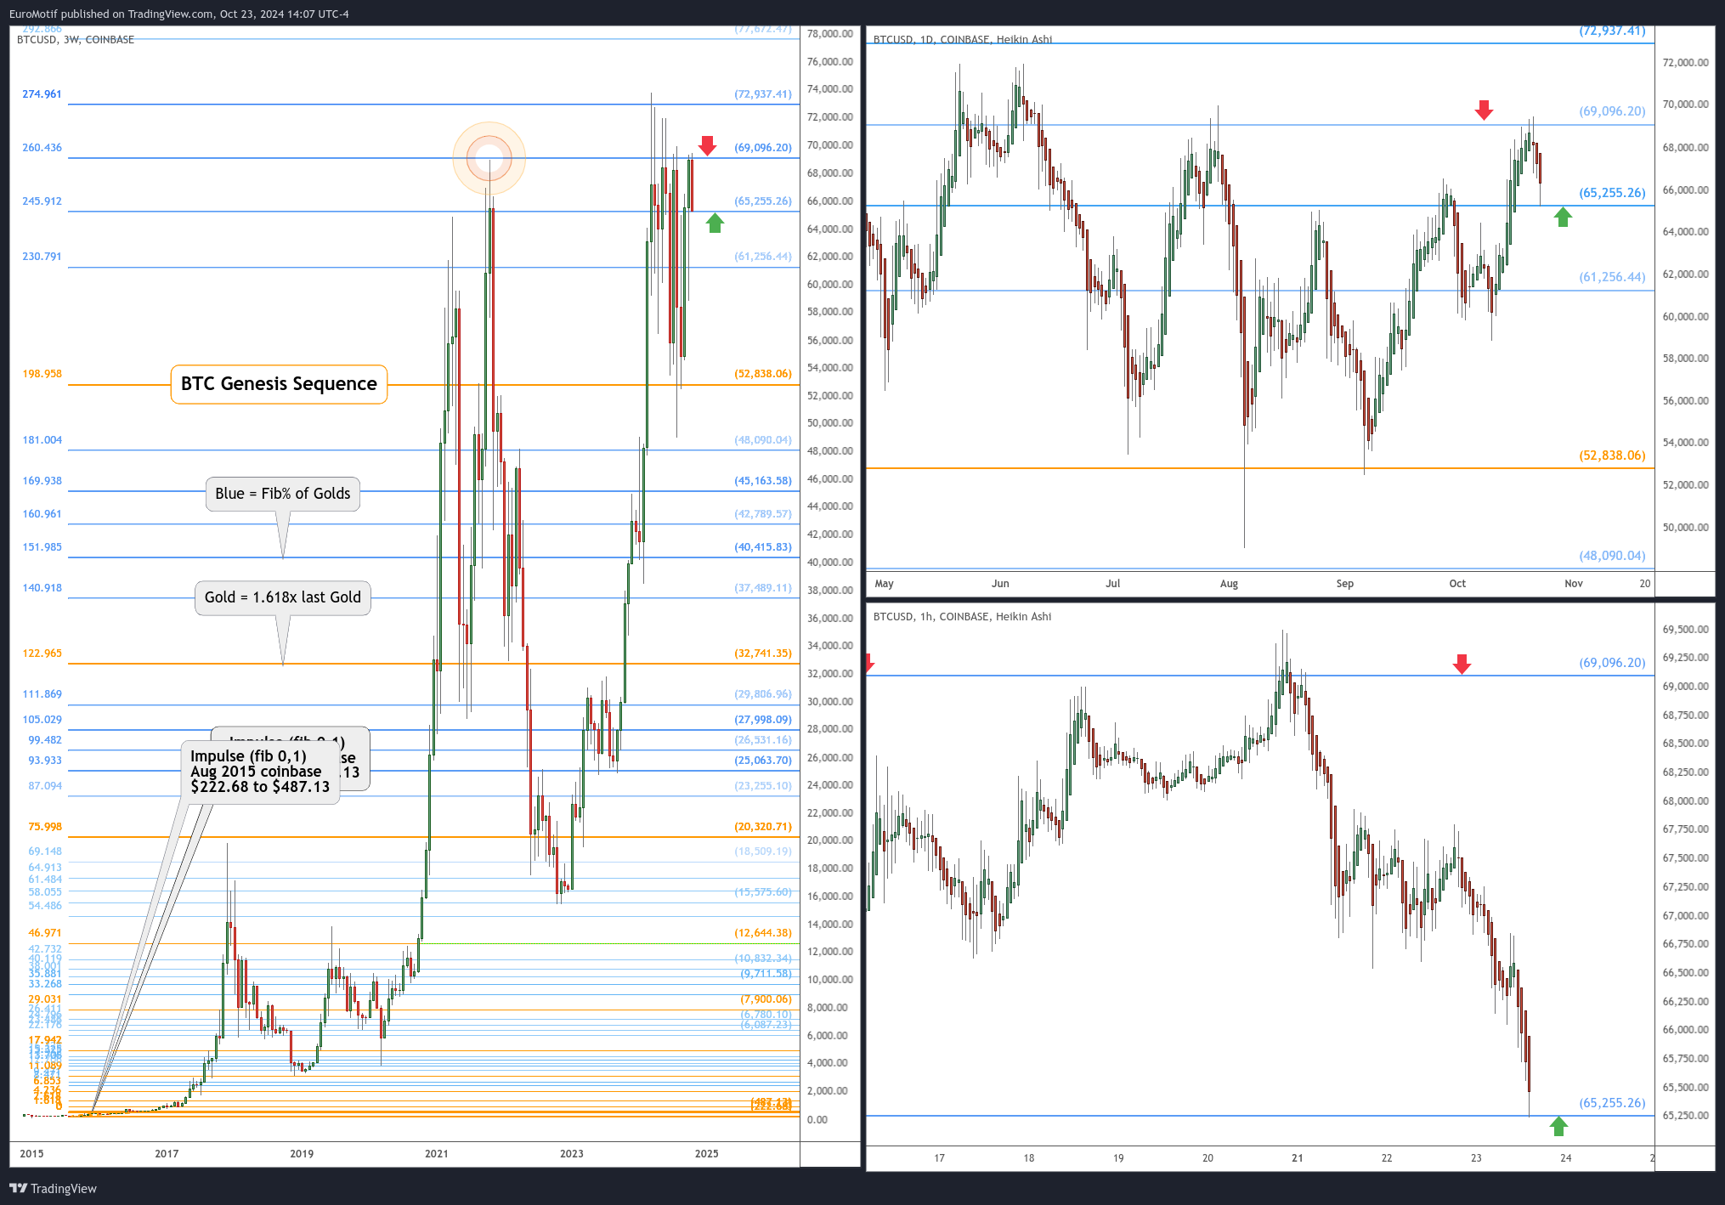
Task: Click the red down arrow on the 1D chart
Action: [x=1484, y=110]
